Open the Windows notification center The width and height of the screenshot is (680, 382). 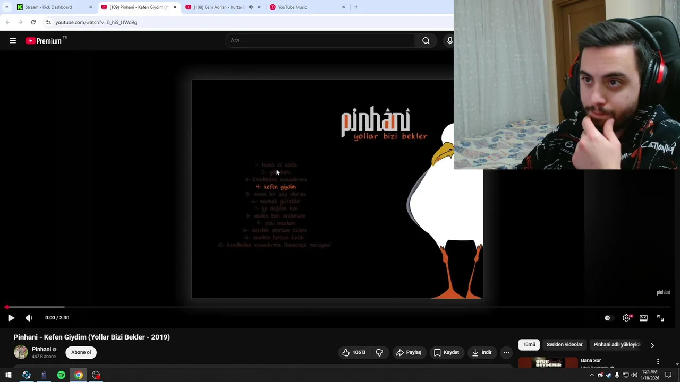[669, 375]
